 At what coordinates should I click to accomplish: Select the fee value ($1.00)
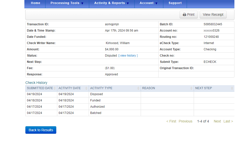[110, 68]
